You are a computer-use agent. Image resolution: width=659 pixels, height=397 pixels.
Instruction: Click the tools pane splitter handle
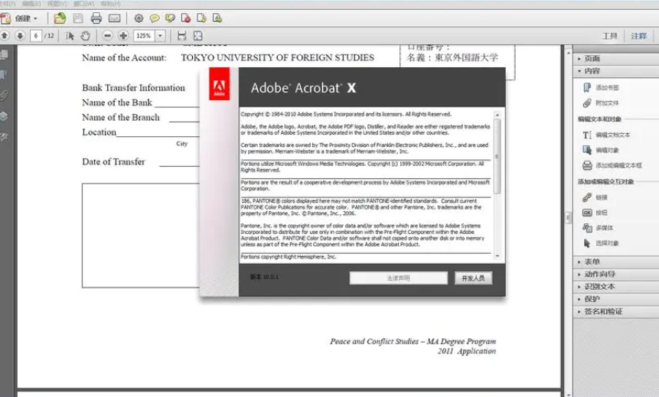click(x=568, y=217)
